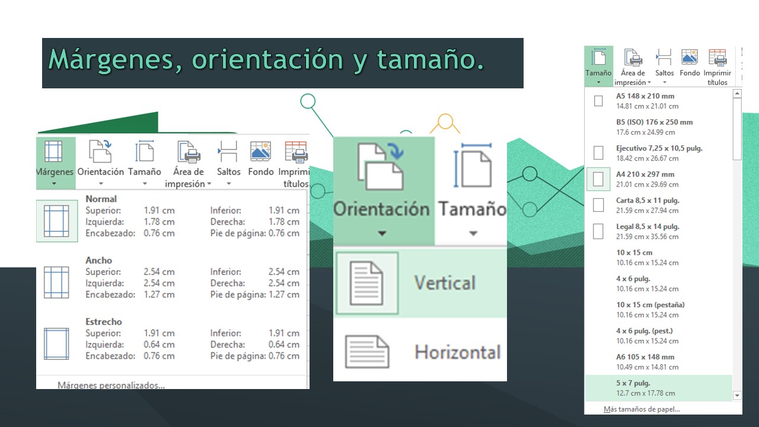The image size is (759, 427).
Task: Click Imprimir títulos icon above the paper size list
Action: (717, 58)
